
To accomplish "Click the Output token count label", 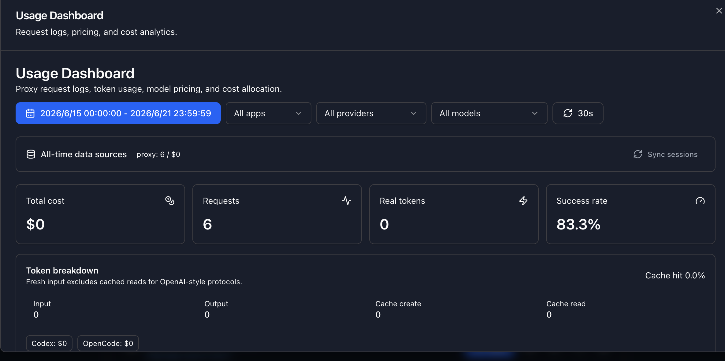I will click(x=216, y=303).
